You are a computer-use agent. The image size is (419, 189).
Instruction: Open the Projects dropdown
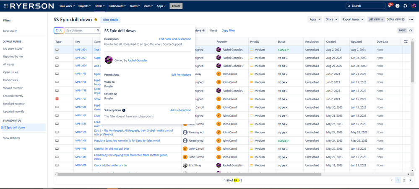click(x=85, y=6)
